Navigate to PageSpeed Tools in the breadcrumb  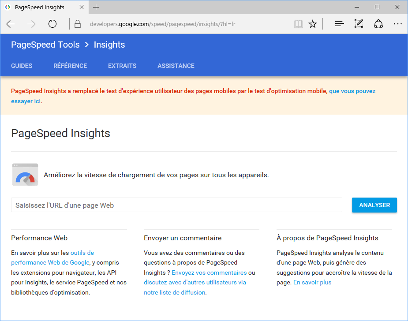pos(45,45)
